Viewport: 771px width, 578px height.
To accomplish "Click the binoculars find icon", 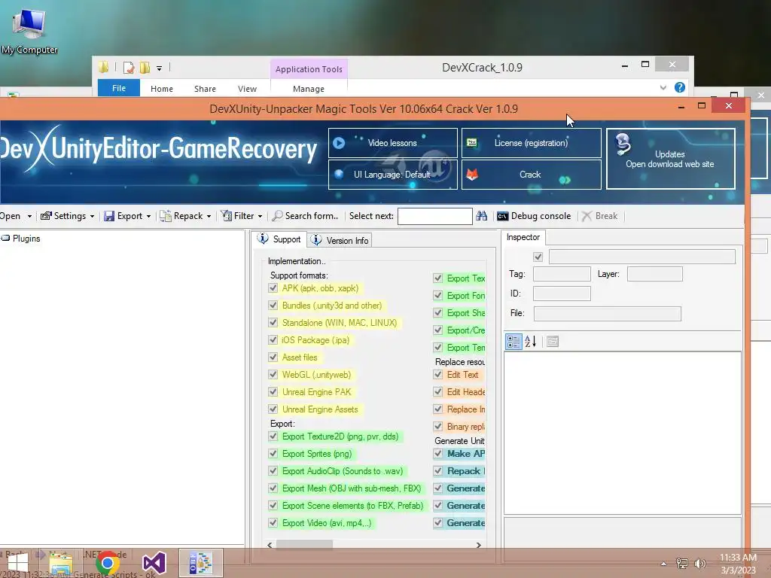I will [x=481, y=216].
